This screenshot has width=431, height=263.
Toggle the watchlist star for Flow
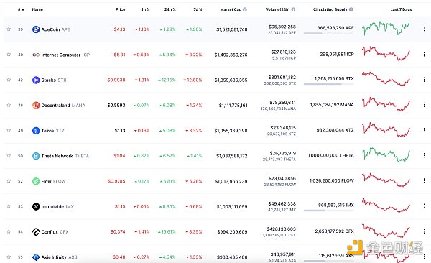pos(9,181)
